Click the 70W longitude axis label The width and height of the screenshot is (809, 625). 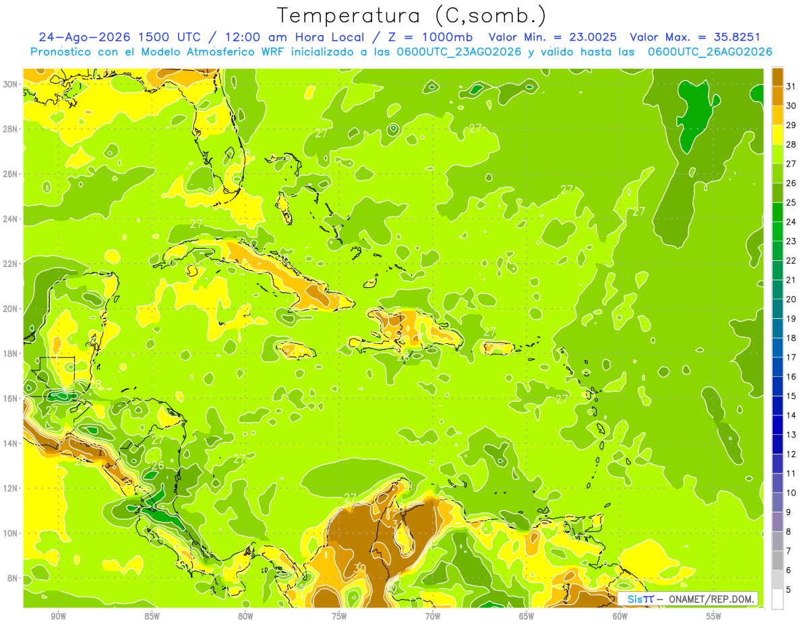[x=433, y=616]
